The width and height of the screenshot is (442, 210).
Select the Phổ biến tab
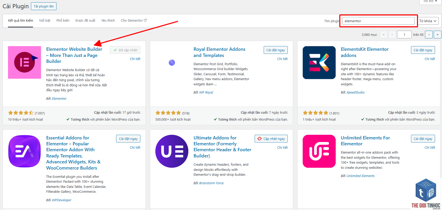point(63,21)
